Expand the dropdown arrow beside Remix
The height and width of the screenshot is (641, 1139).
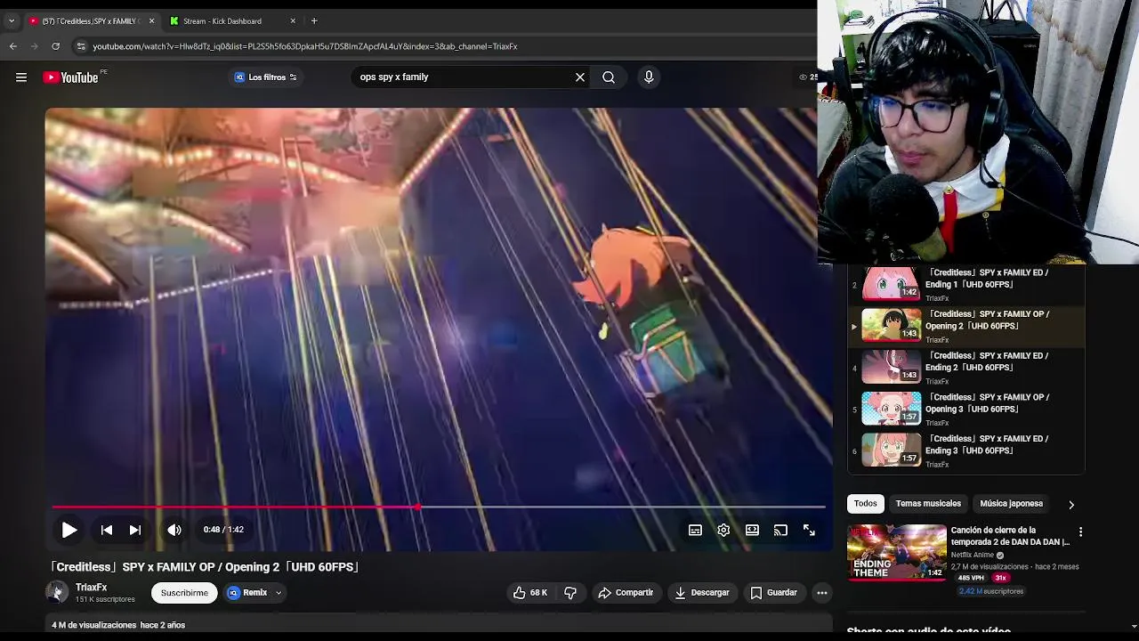tap(279, 593)
